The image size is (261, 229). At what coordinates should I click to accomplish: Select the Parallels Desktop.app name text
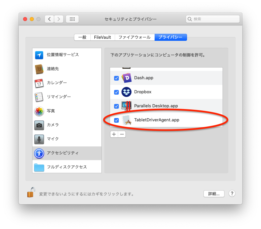click(156, 106)
